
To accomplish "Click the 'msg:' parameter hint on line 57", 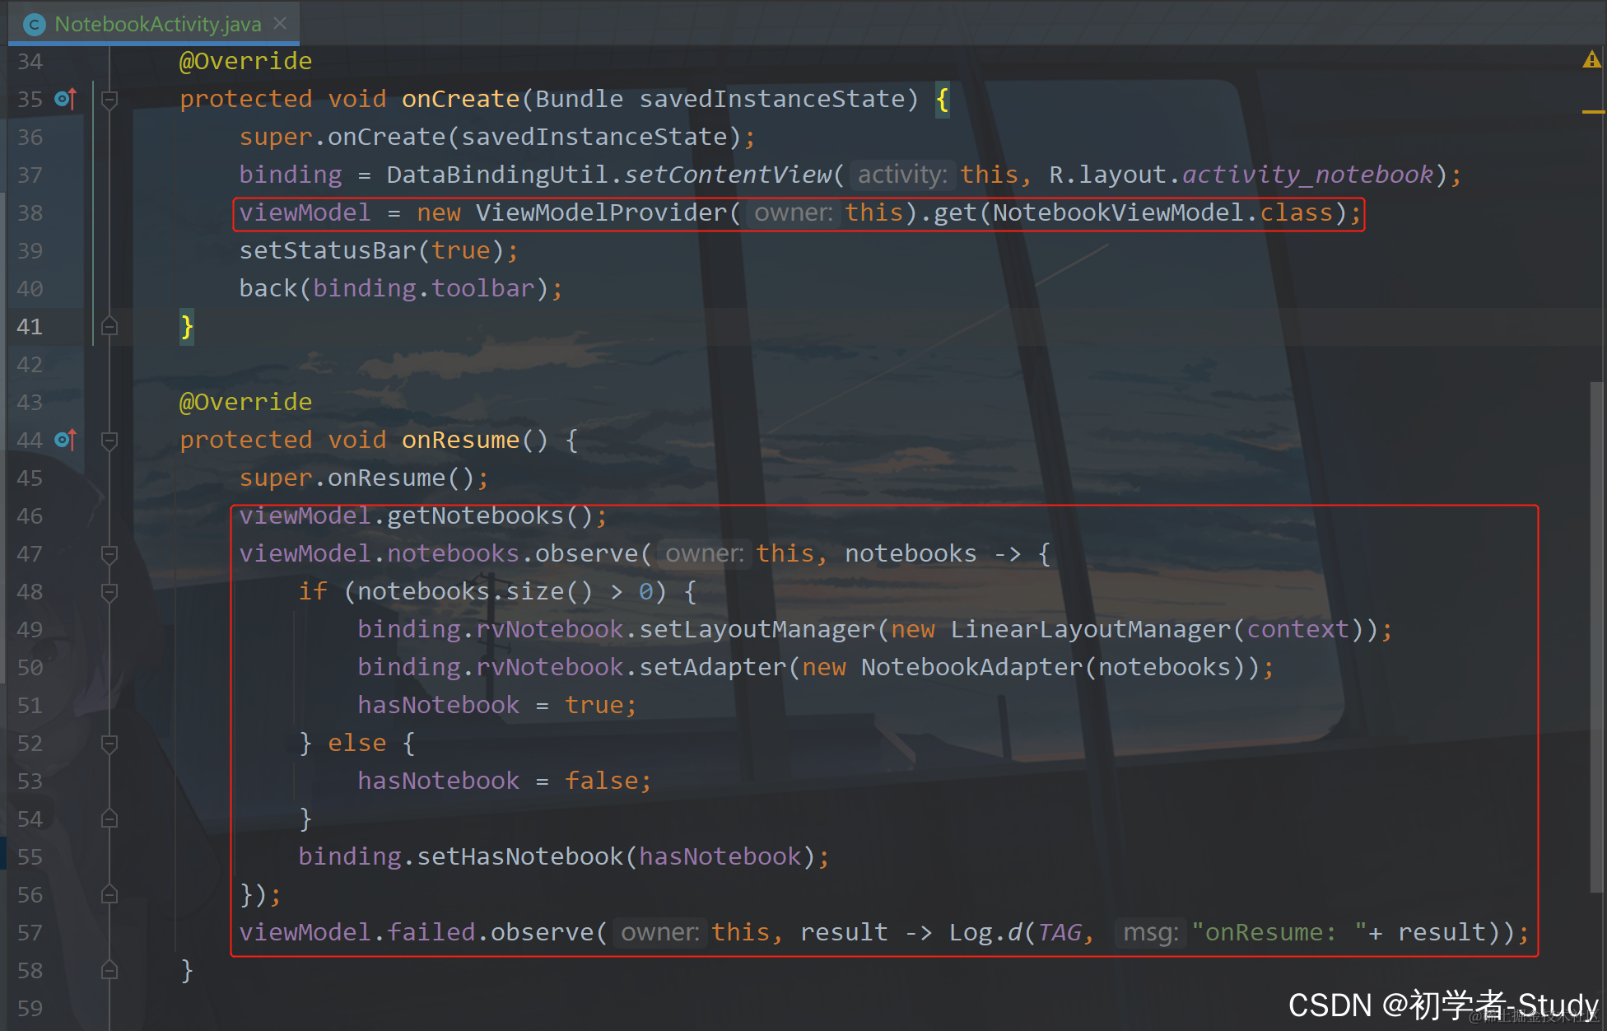I will (1150, 933).
